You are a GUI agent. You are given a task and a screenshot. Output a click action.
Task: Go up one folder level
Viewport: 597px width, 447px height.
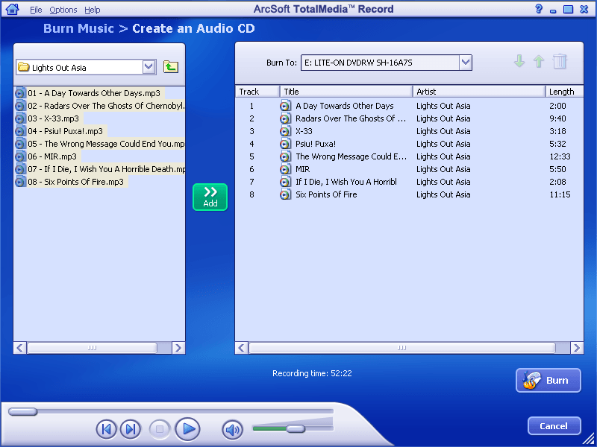click(x=171, y=67)
